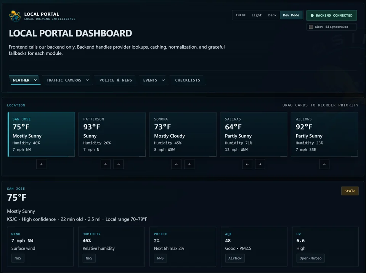Move Patterson card left with arrow
The image size is (366, 273).
point(106,164)
